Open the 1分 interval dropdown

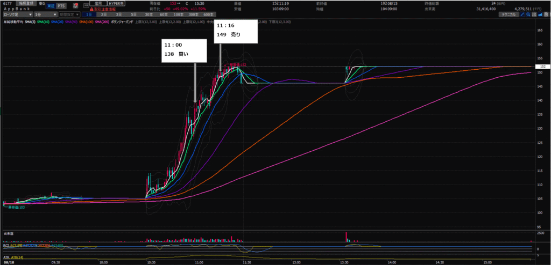[46, 14]
